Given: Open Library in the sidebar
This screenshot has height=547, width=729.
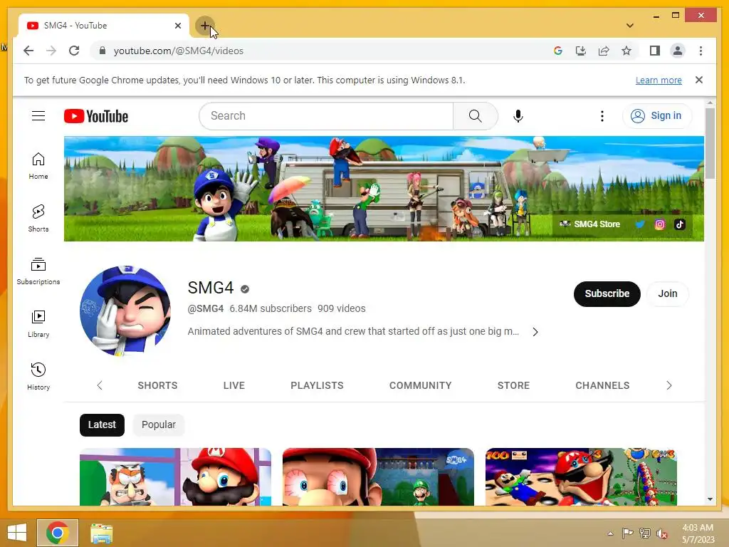Looking at the screenshot, I should point(38,324).
